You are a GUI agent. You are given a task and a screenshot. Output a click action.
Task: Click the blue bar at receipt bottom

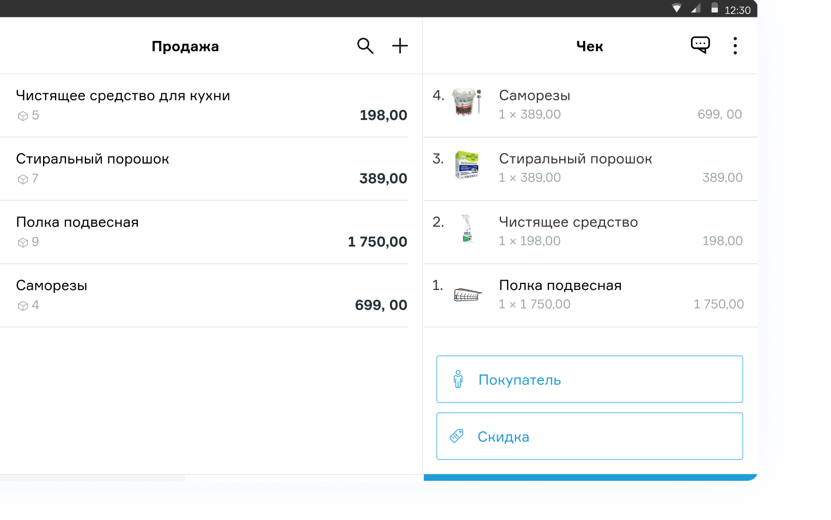point(590,477)
